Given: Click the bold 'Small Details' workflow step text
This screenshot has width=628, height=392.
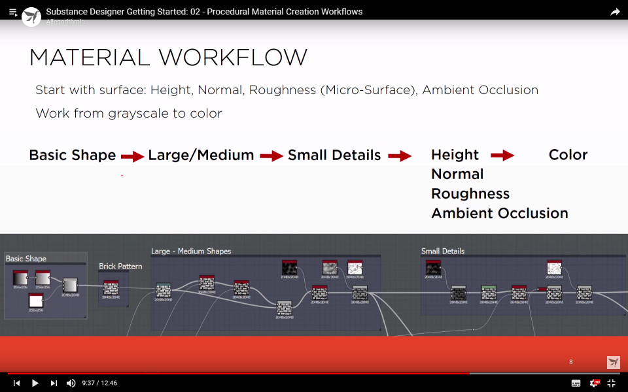Looking at the screenshot, I should click(x=334, y=155).
